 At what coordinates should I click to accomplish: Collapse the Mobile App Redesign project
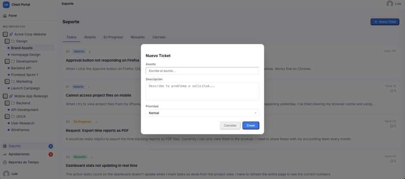click(5, 96)
